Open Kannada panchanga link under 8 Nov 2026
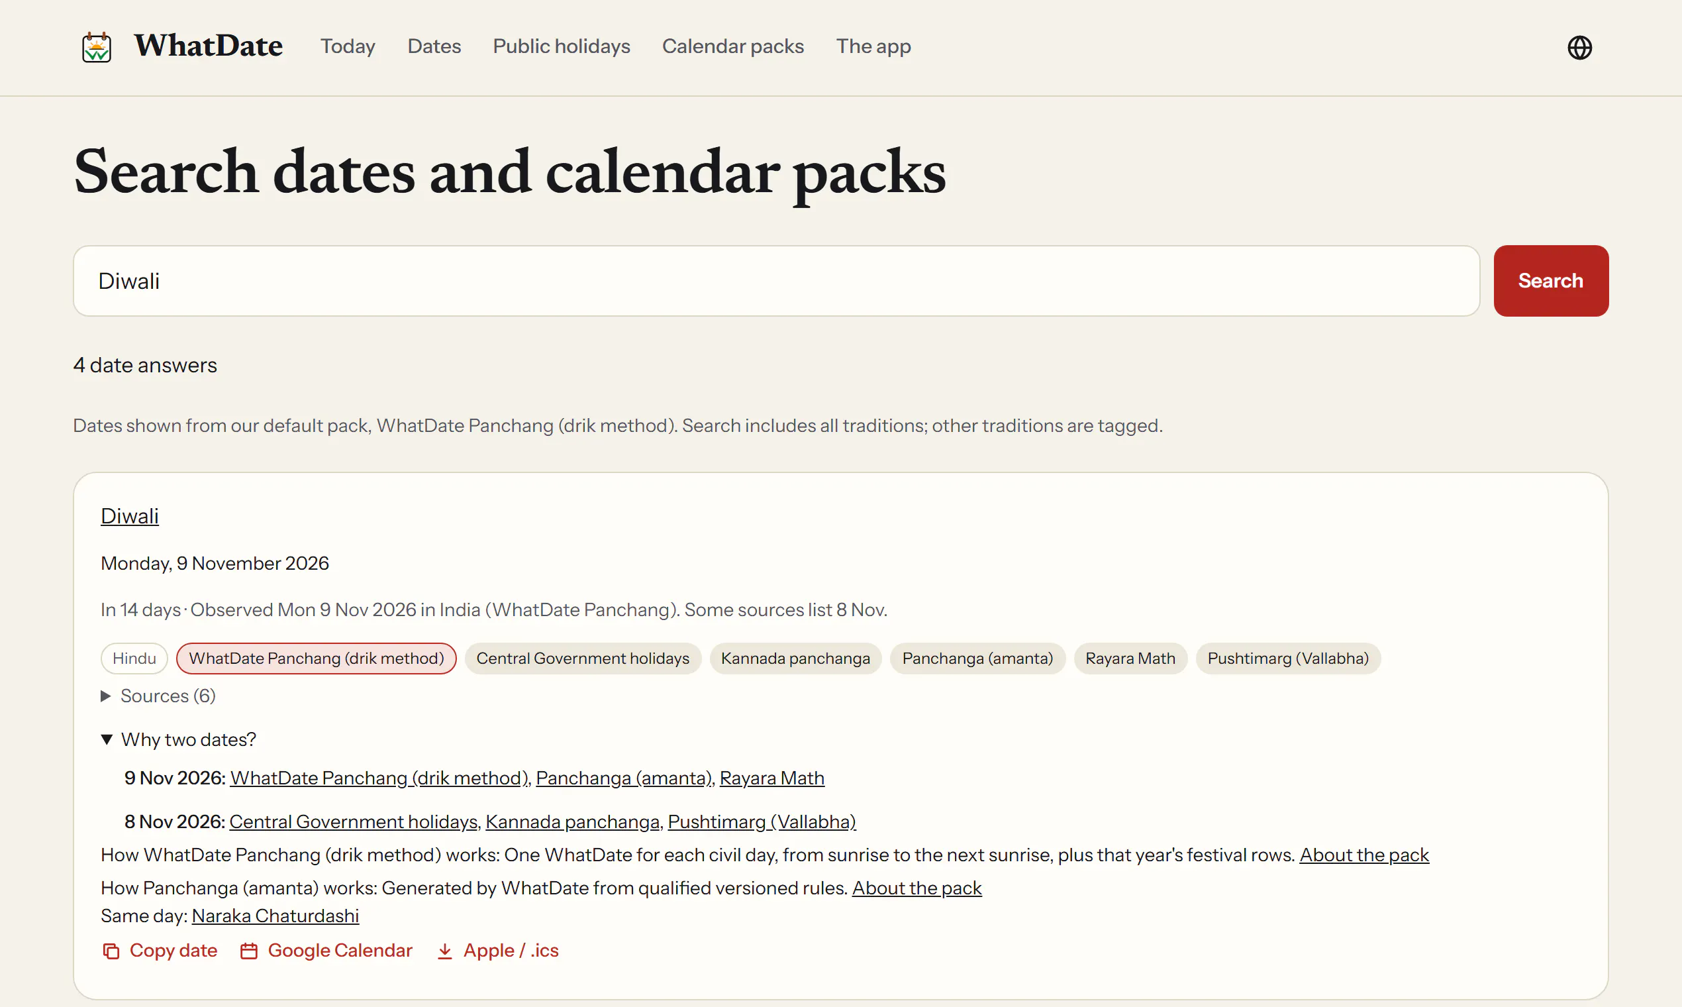The height and width of the screenshot is (1007, 1682). point(572,821)
